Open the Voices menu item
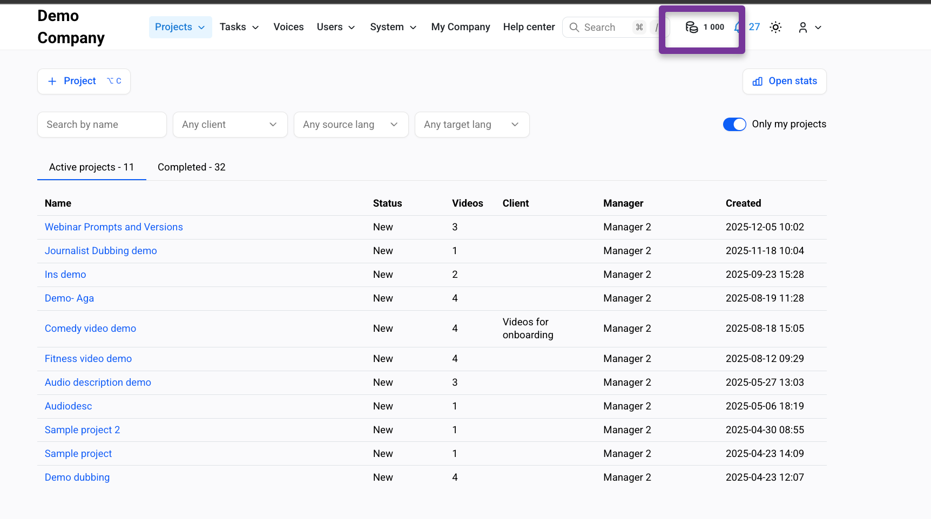The height and width of the screenshot is (519, 931). coord(288,27)
